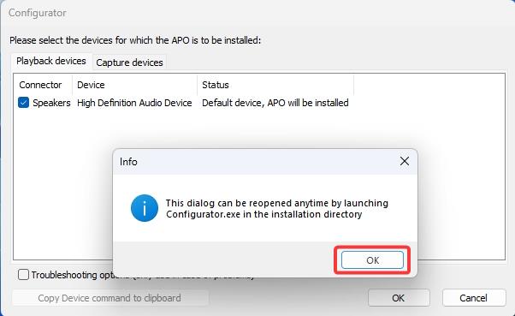
Task: Click Copy Device command to clipboard
Action: click(110, 298)
